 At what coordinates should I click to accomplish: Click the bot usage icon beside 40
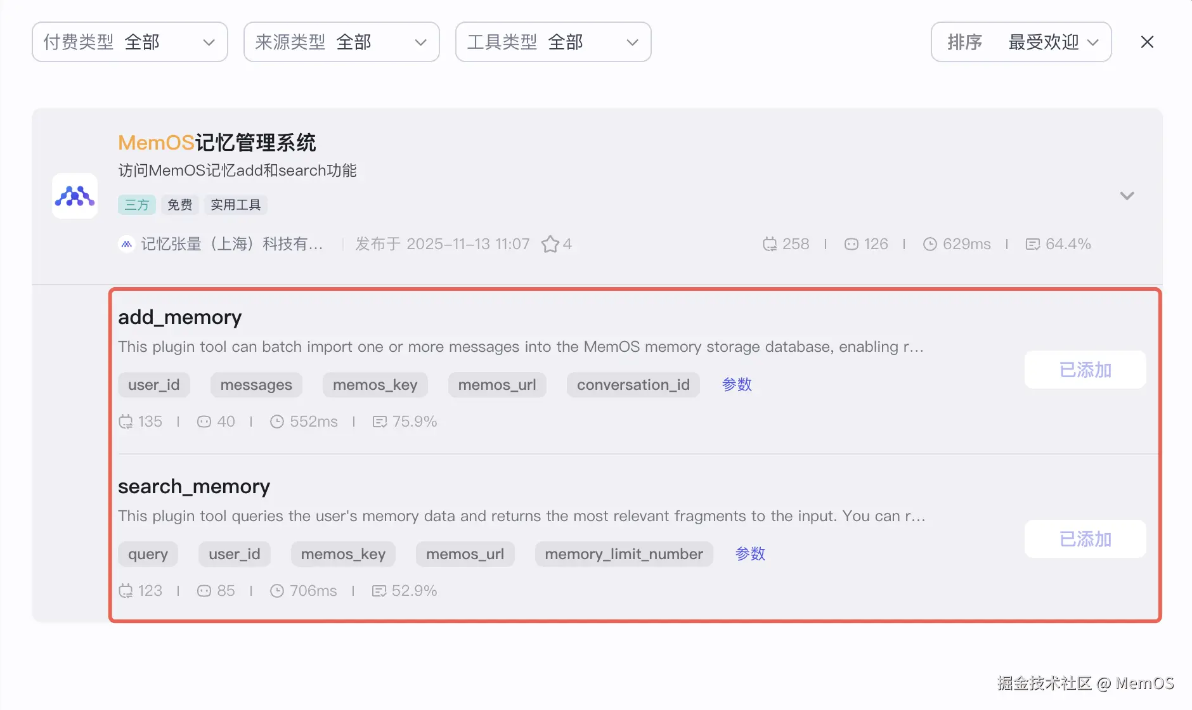(x=204, y=422)
